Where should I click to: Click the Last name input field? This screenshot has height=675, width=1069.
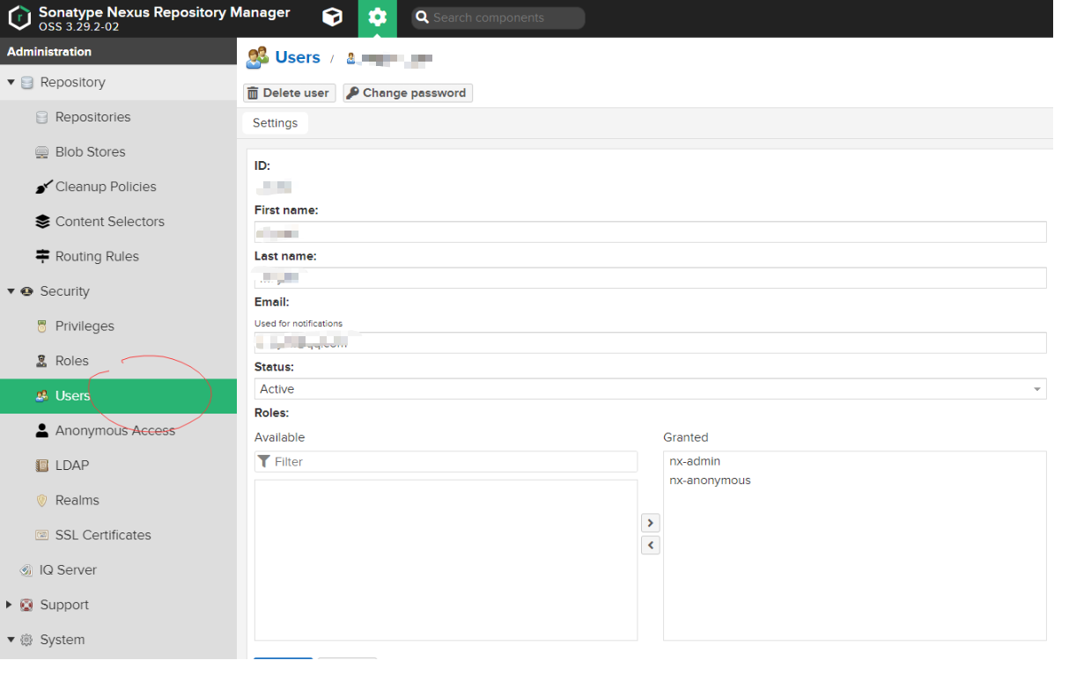tap(650, 278)
